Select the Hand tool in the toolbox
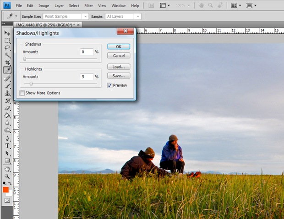The width and height of the screenshot is (284, 219). [7, 169]
